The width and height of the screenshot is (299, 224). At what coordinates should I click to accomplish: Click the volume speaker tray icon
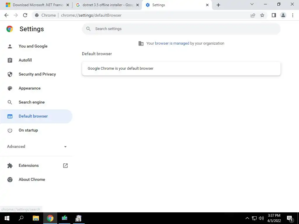click(261, 218)
